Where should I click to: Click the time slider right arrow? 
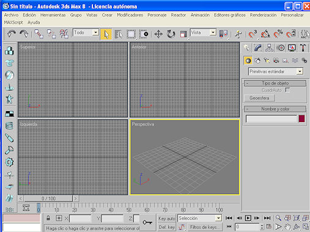coord(76,198)
